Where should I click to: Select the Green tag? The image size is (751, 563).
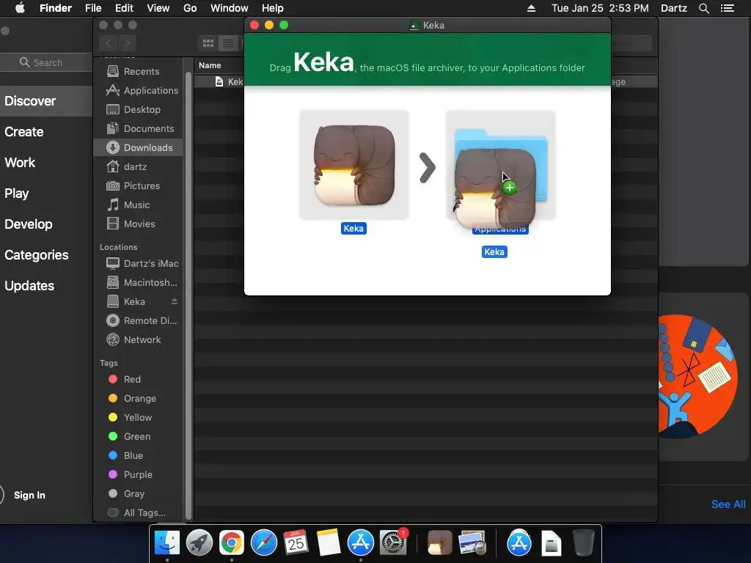click(x=129, y=437)
